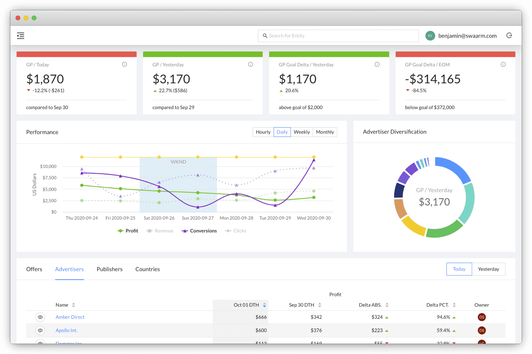
Task: Click the green segment of donut chart
Action: [x=444, y=230]
